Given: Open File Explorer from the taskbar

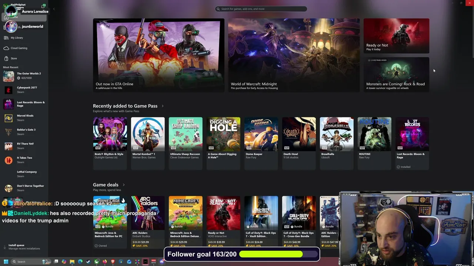Looking at the screenshot, I should coord(72,262).
